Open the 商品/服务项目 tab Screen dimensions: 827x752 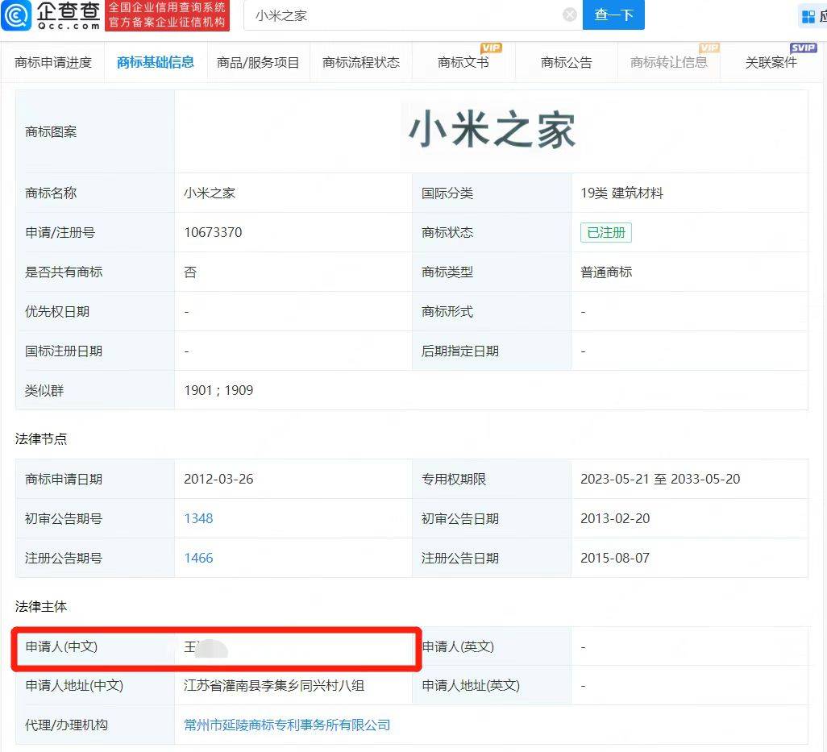pyautogui.click(x=258, y=63)
